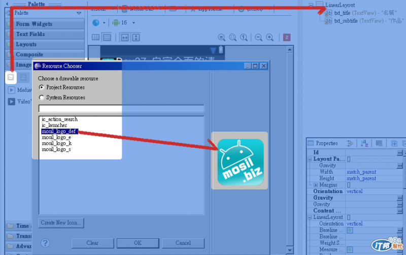406x255 pixels.
Task: Click the show advanced properties arrows icon
Action: pos(350,143)
